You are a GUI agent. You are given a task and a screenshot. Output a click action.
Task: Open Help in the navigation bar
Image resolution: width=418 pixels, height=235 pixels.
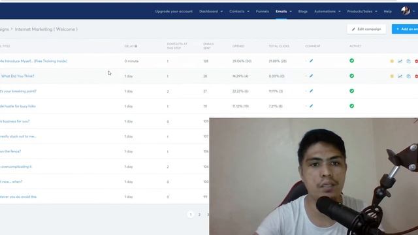coord(387,12)
